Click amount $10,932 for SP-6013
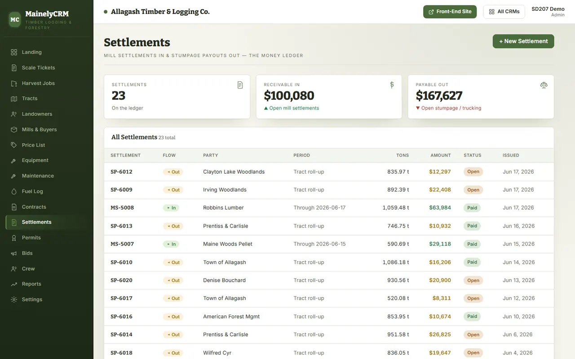The image size is (575, 359). tap(440, 226)
